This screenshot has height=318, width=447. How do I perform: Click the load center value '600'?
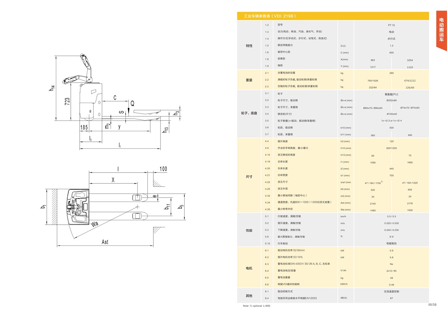click(391, 52)
